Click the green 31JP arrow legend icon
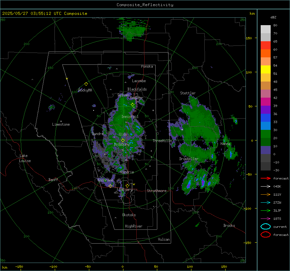 (266, 210)
